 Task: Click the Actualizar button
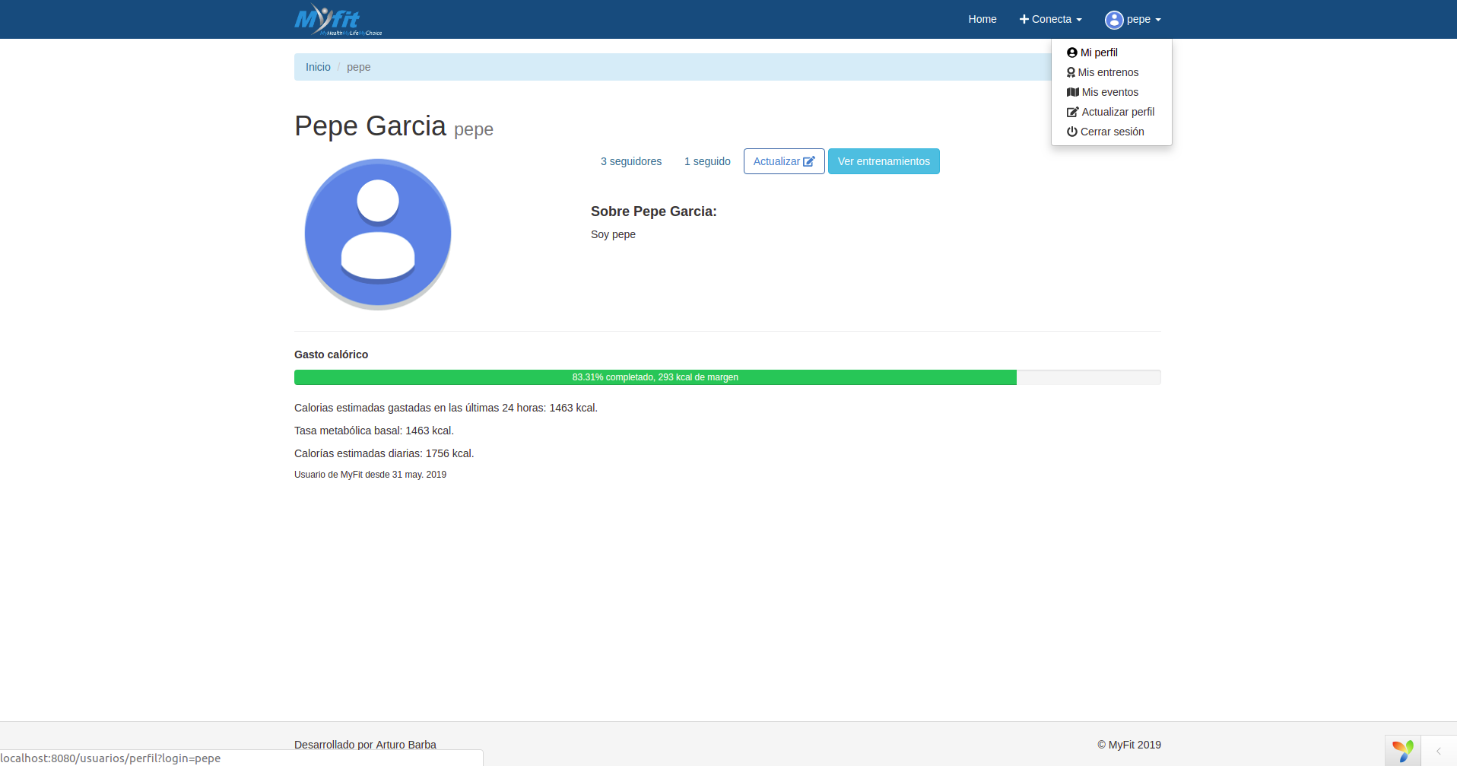click(x=784, y=161)
